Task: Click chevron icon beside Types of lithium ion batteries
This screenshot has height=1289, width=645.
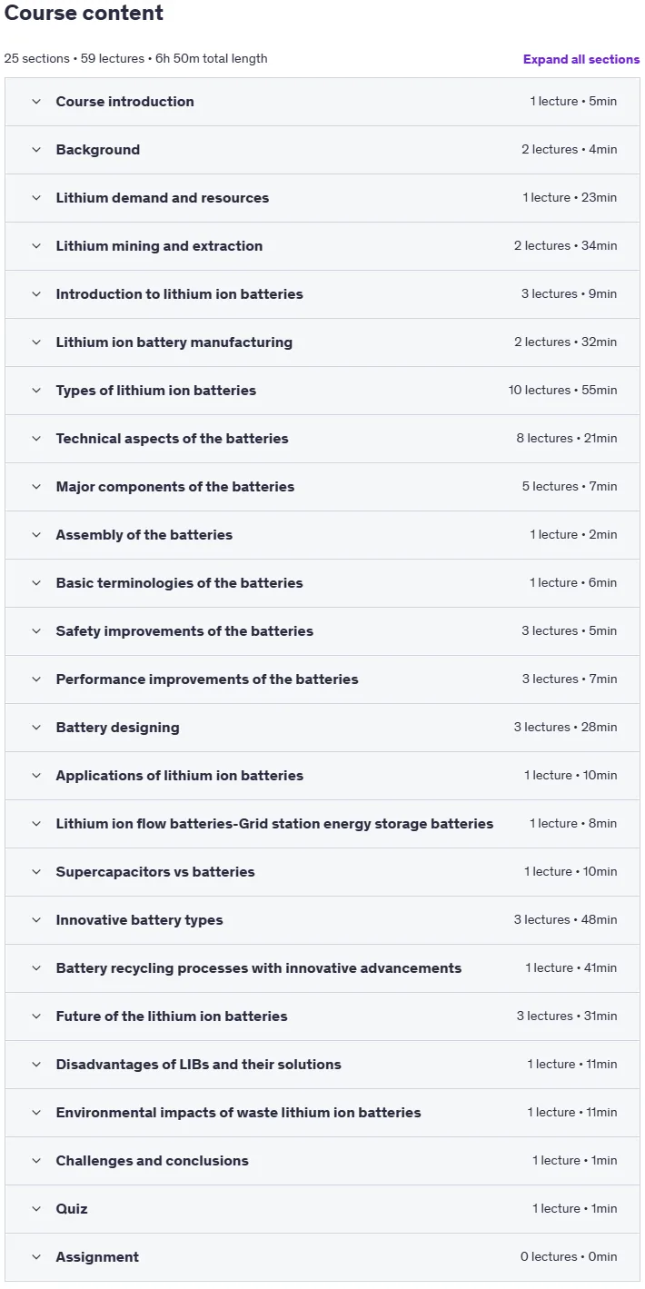Action: 36,391
